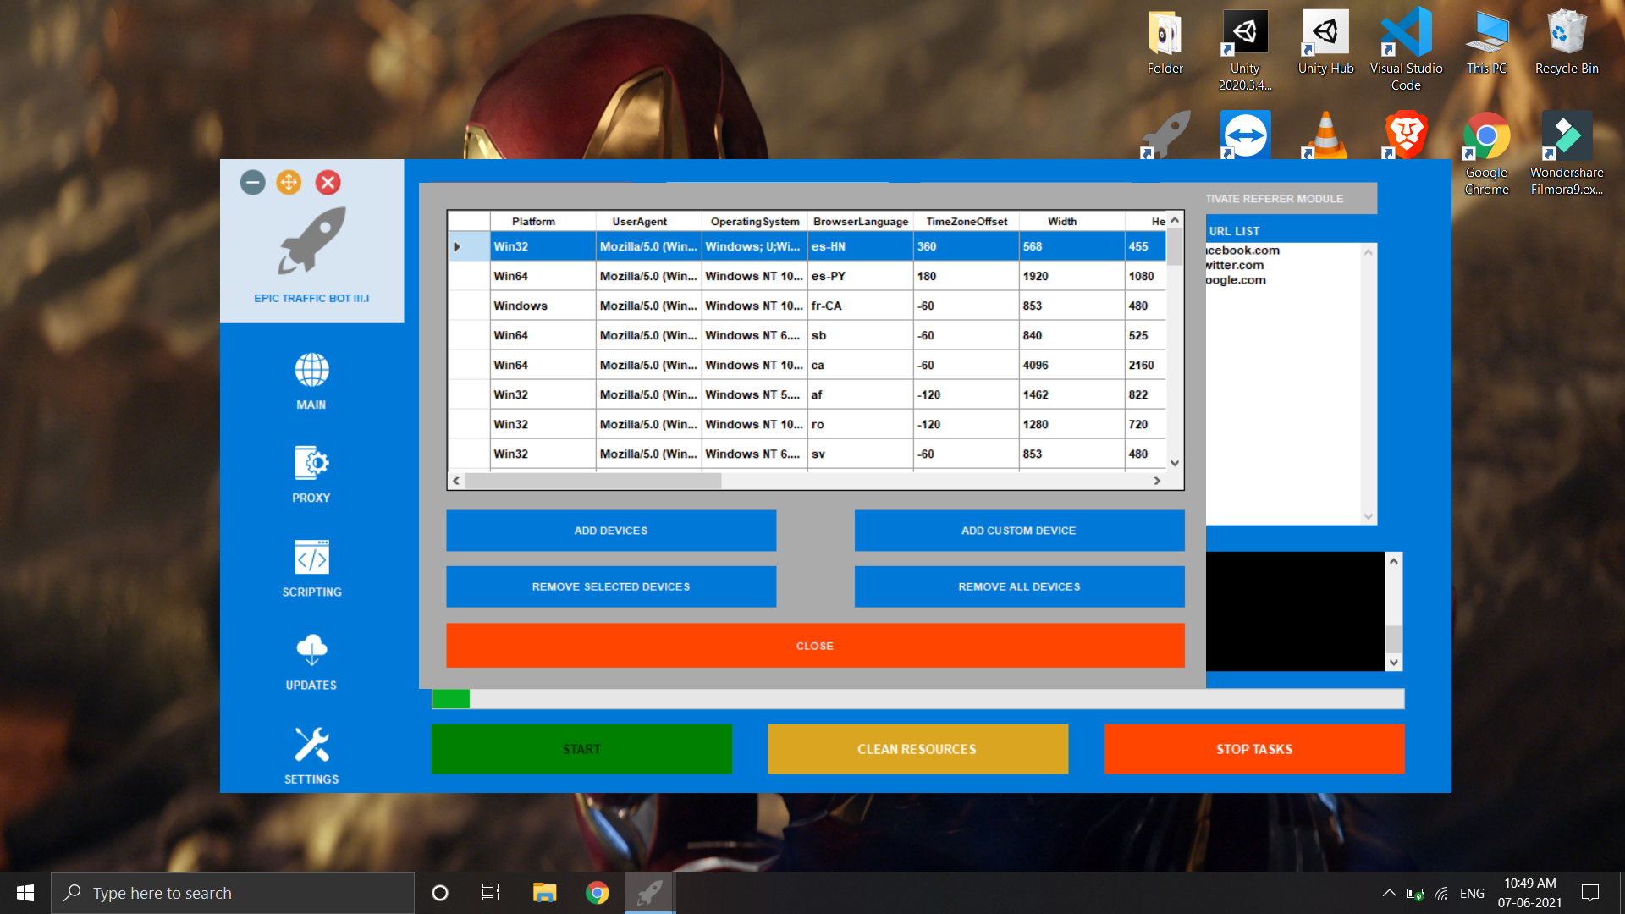
Task: Select the row header arrow of first device
Action: pyautogui.click(x=458, y=246)
